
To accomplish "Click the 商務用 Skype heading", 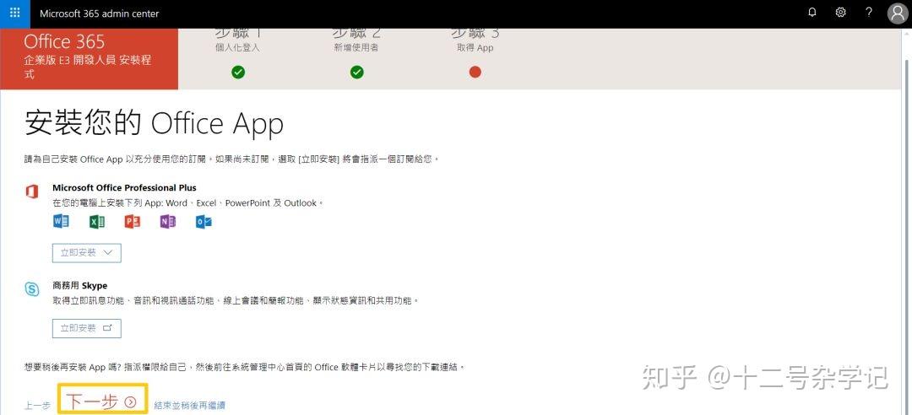I will 79,285.
